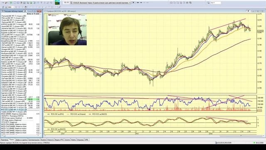Select the Магнит ао row
Image resolution: width=266 pixels, height=150 pixels.
(20, 47)
